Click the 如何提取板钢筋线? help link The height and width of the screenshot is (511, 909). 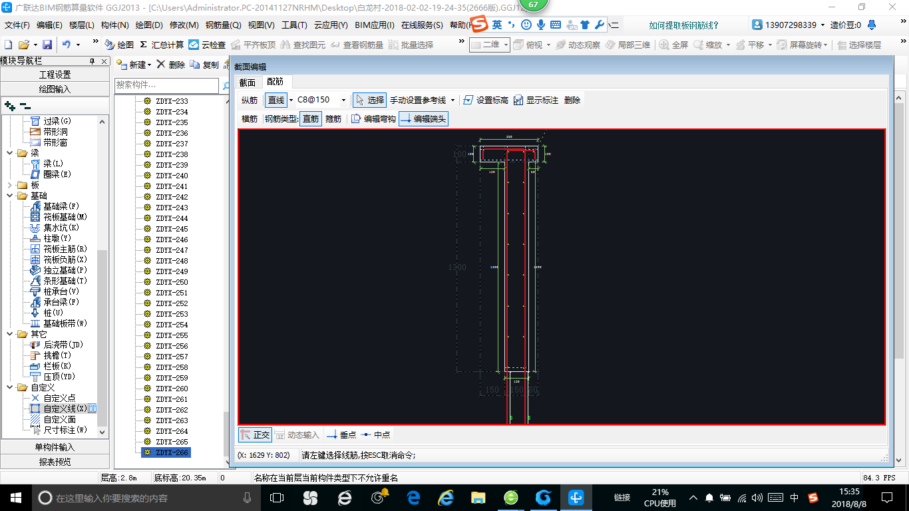click(684, 25)
